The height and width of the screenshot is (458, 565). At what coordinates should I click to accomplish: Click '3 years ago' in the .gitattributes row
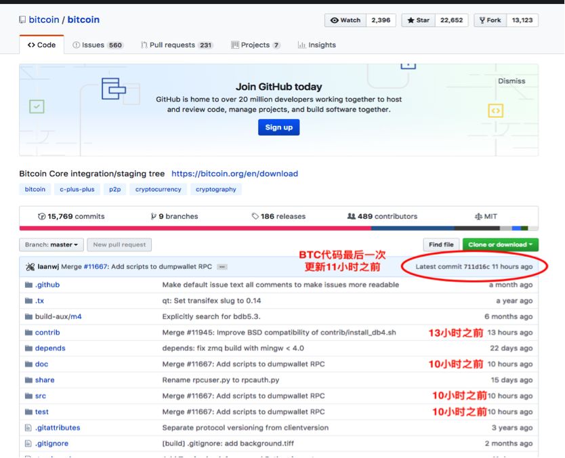[512, 428]
